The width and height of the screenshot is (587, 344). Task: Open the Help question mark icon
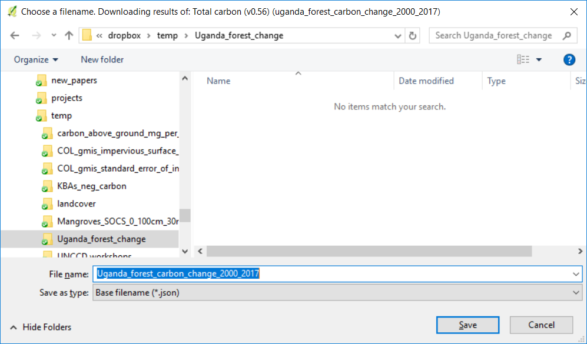tap(569, 59)
